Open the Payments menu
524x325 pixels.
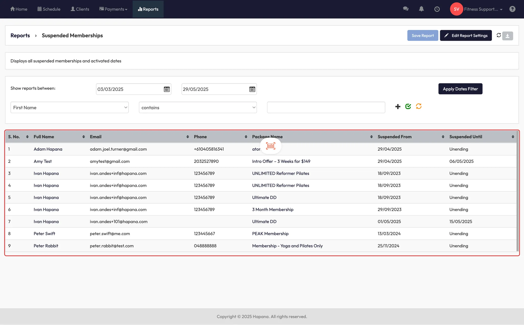coord(113,9)
